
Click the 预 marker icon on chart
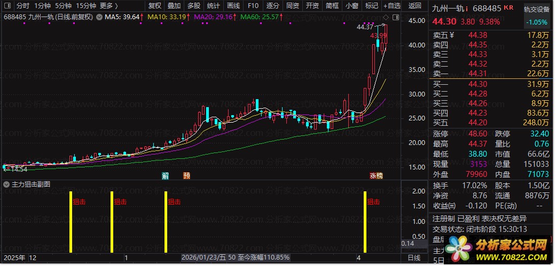[186, 176]
